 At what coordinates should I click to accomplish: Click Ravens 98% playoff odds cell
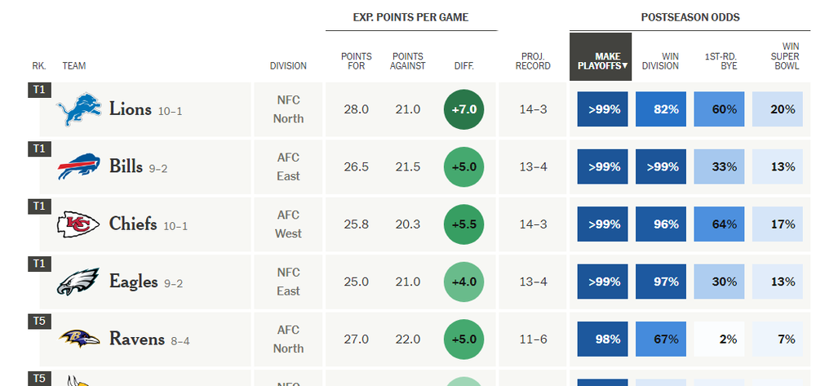pos(603,339)
